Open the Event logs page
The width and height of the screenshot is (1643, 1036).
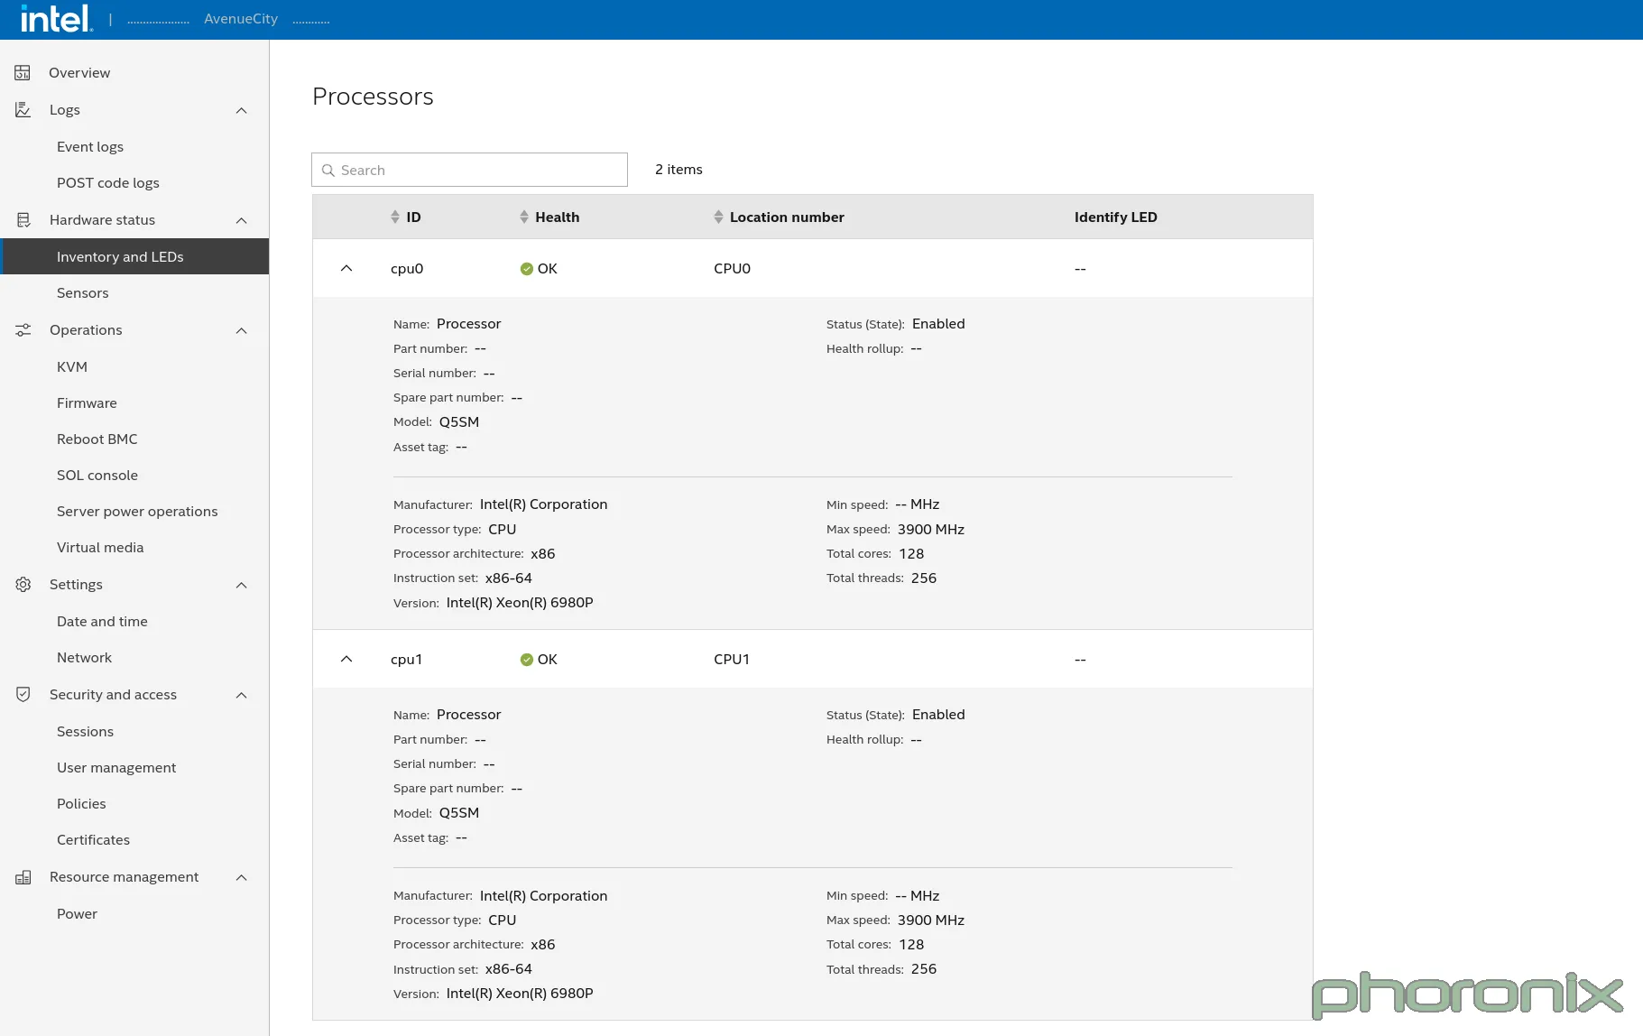(x=89, y=146)
